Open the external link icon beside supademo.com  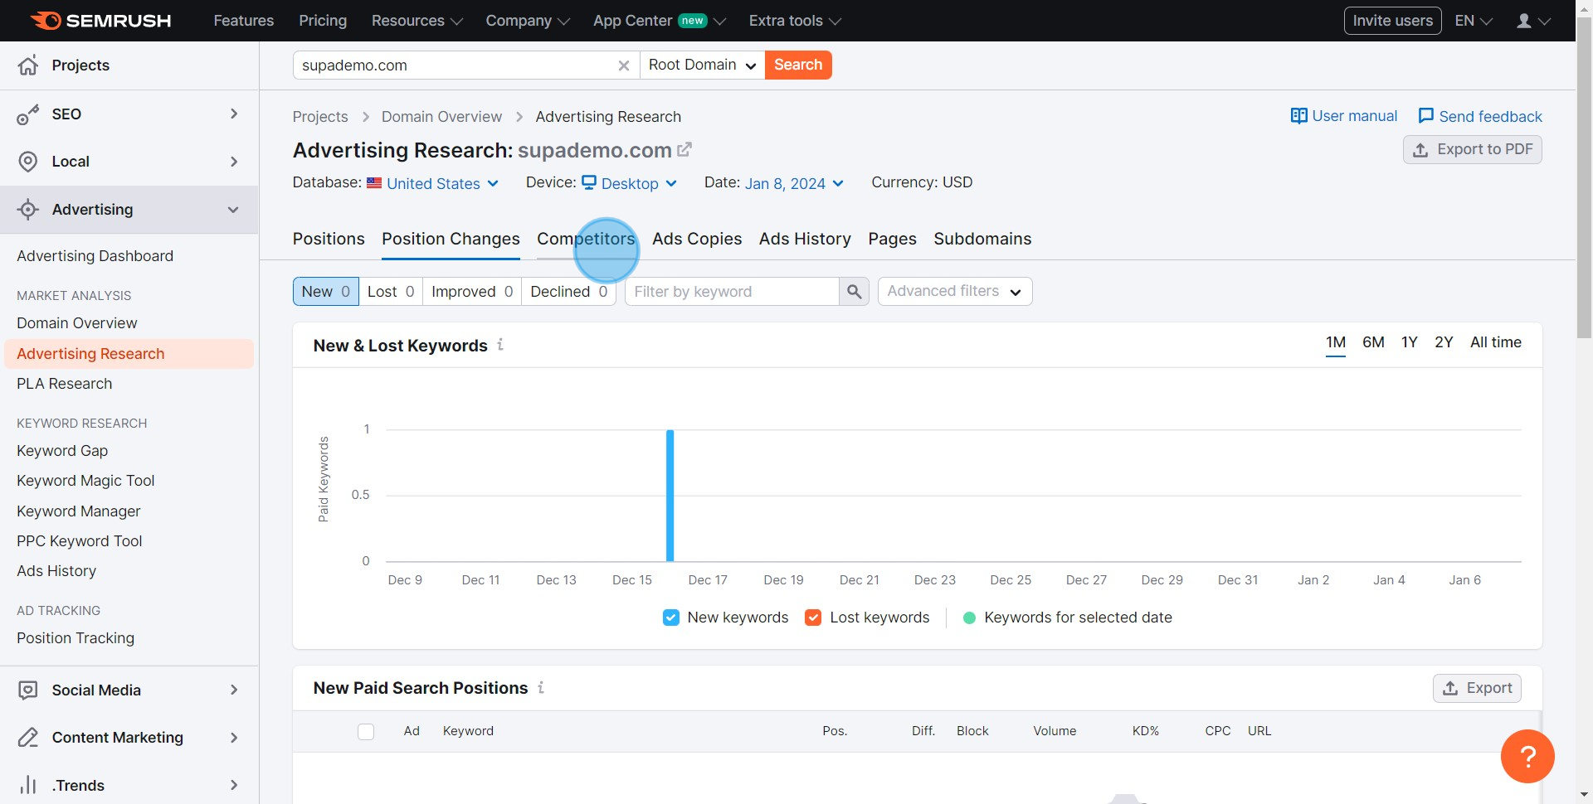[684, 150]
